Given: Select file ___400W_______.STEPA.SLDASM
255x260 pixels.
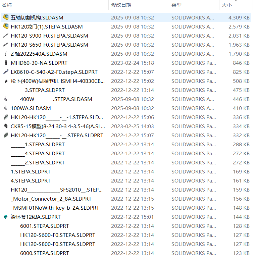Looking at the screenshot, I should [x=51, y=99].
